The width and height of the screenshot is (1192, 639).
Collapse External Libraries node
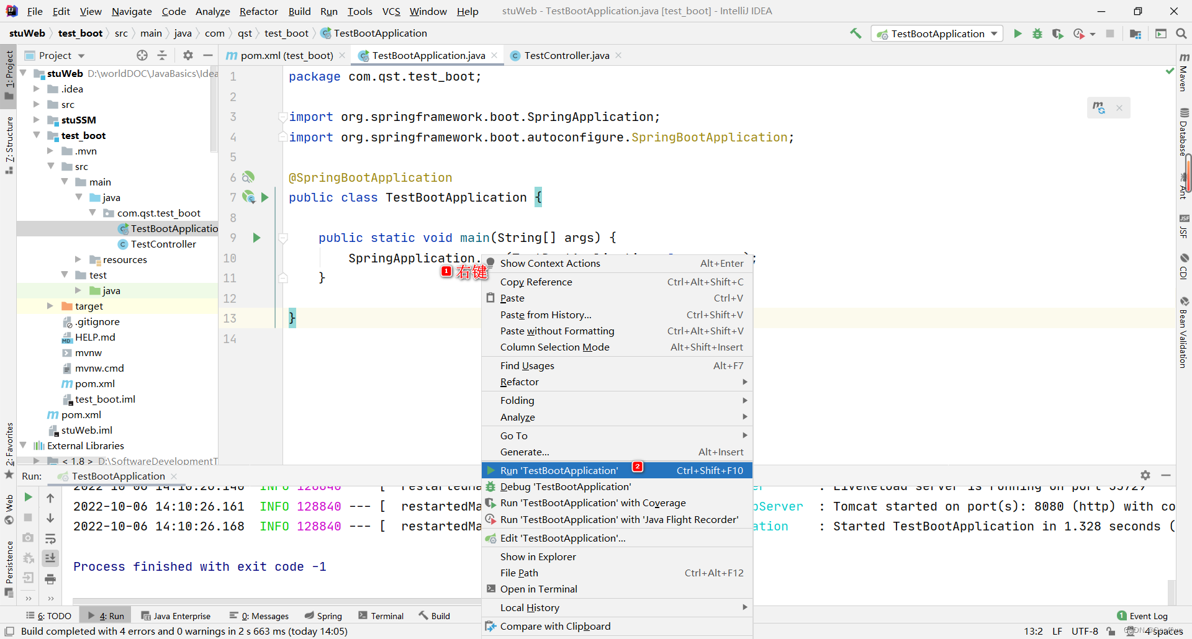23,445
